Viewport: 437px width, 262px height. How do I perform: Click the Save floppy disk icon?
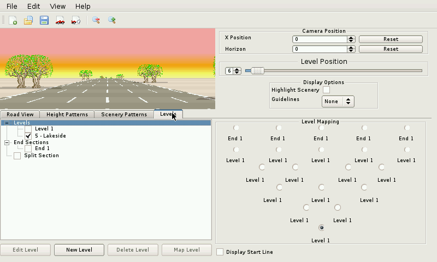pos(44,20)
